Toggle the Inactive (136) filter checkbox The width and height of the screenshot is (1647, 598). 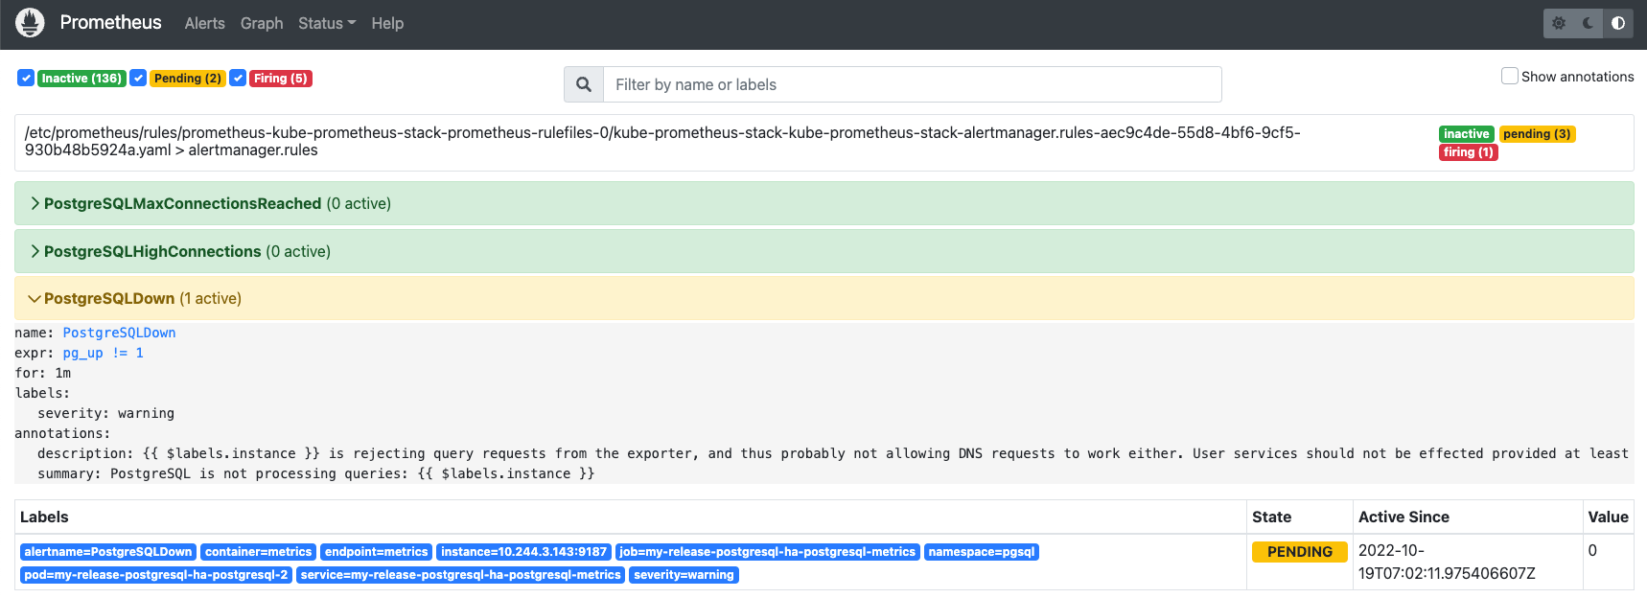(26, 78)
